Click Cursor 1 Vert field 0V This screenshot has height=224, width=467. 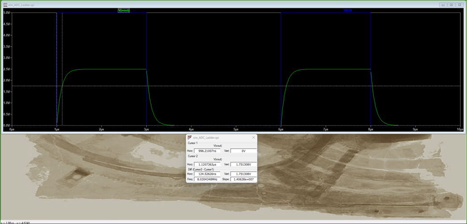point(244,151)
